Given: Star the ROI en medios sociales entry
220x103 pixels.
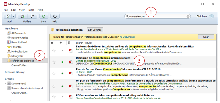Looking at the screenshot, I should 54,97.
